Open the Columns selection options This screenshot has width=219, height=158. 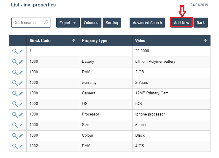click(x=91, y=23)
